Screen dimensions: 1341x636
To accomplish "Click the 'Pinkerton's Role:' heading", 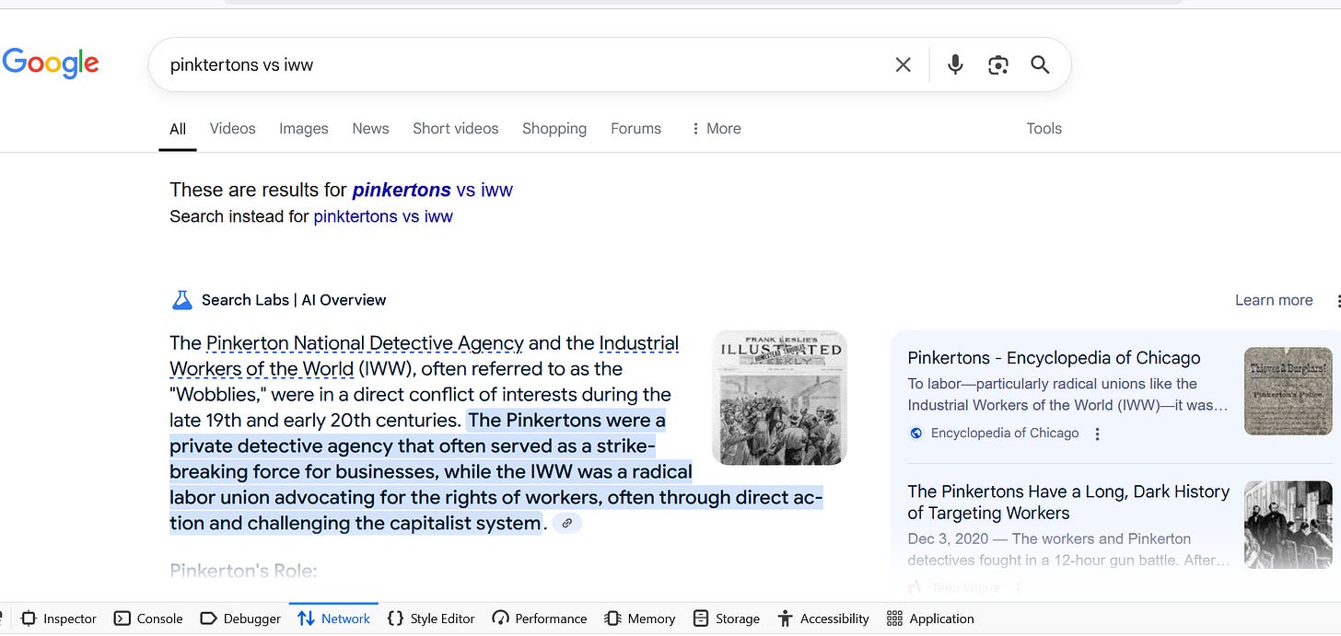I will click(243, 571).
